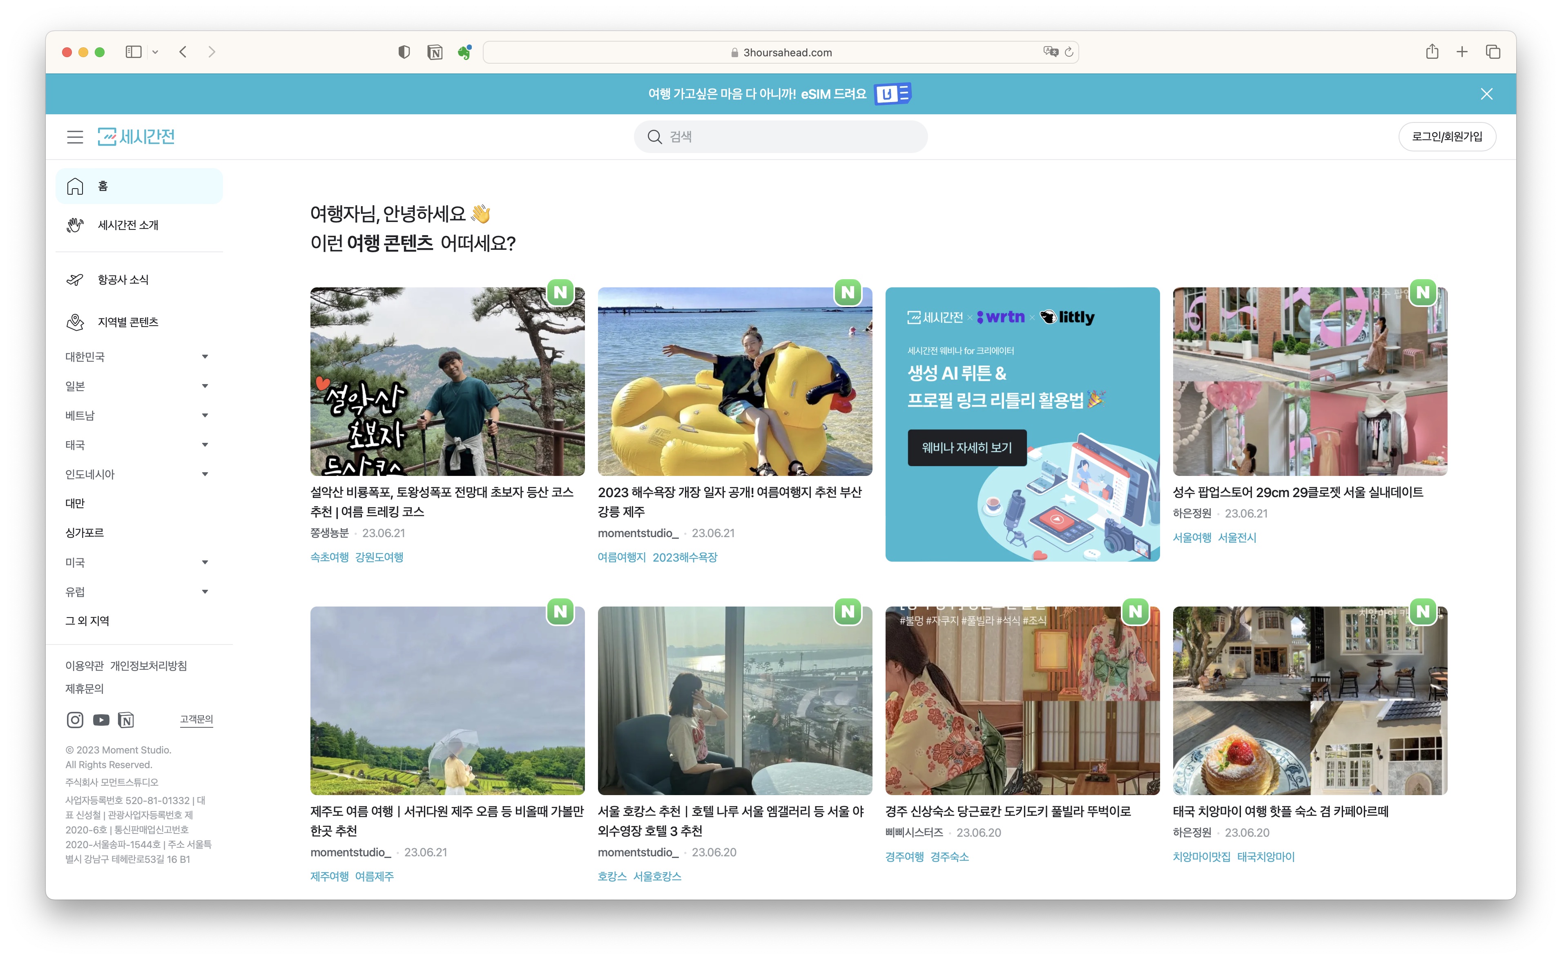Open the 제주도 여름 여행 article title
Image resolution: width=1562 pixels, height=960 pixels.
(446, 821)
